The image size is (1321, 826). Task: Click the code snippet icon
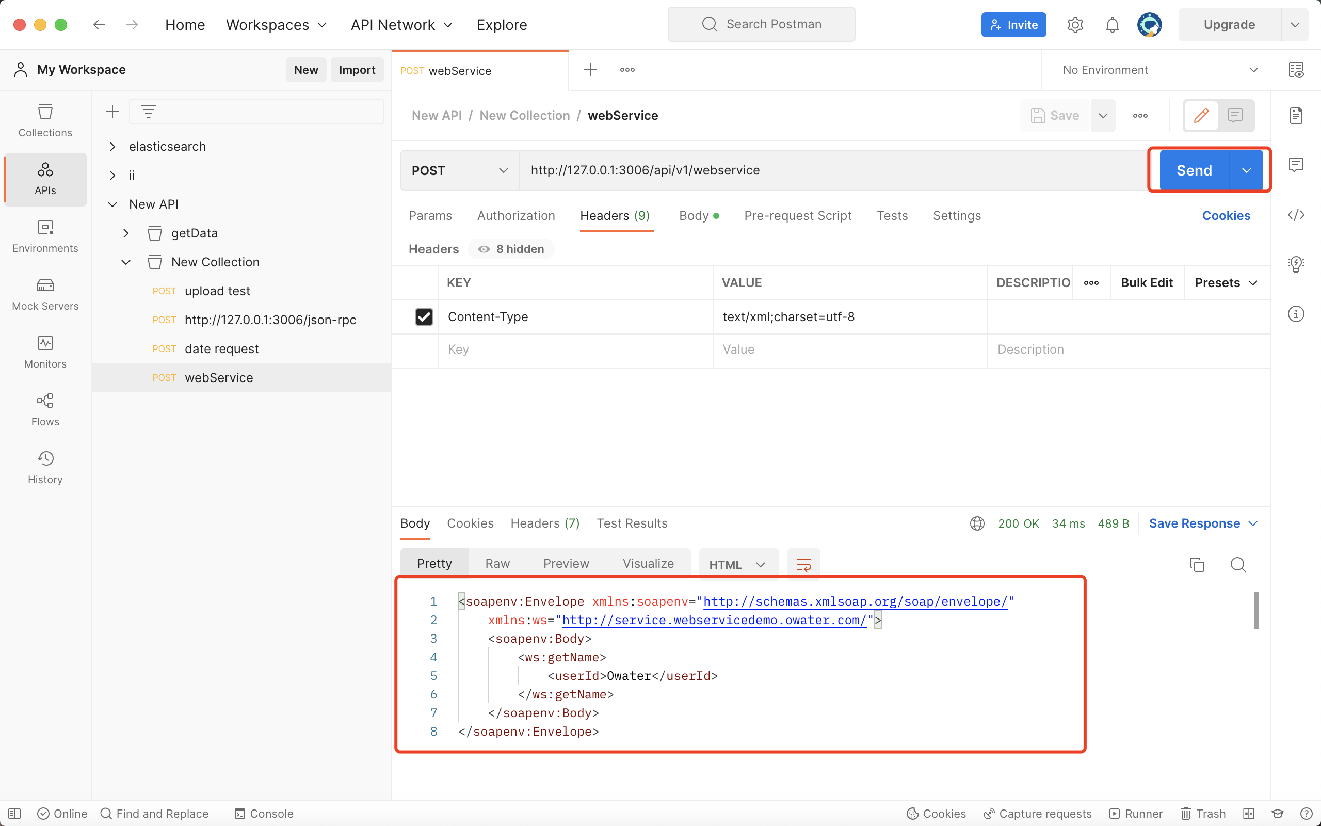pyautogui.click(x=1296, y=215)
